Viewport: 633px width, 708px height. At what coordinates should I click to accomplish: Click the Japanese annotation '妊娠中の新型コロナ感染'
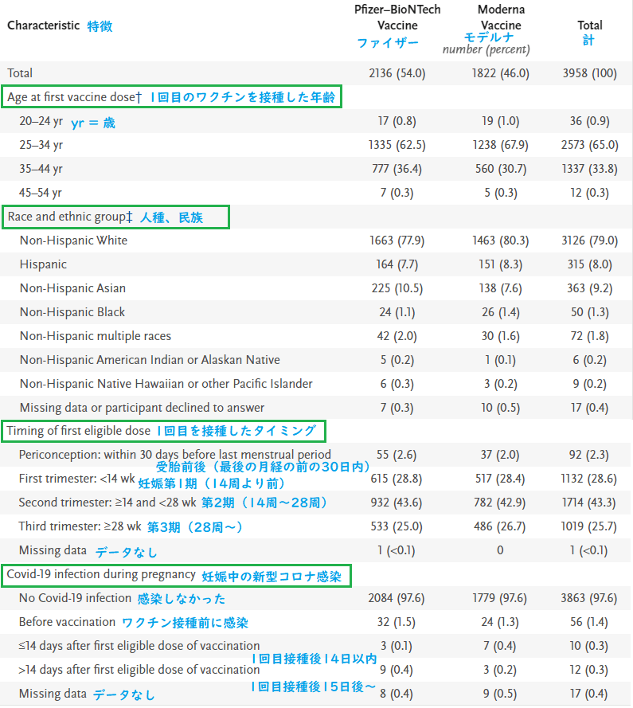pos(272,577)
